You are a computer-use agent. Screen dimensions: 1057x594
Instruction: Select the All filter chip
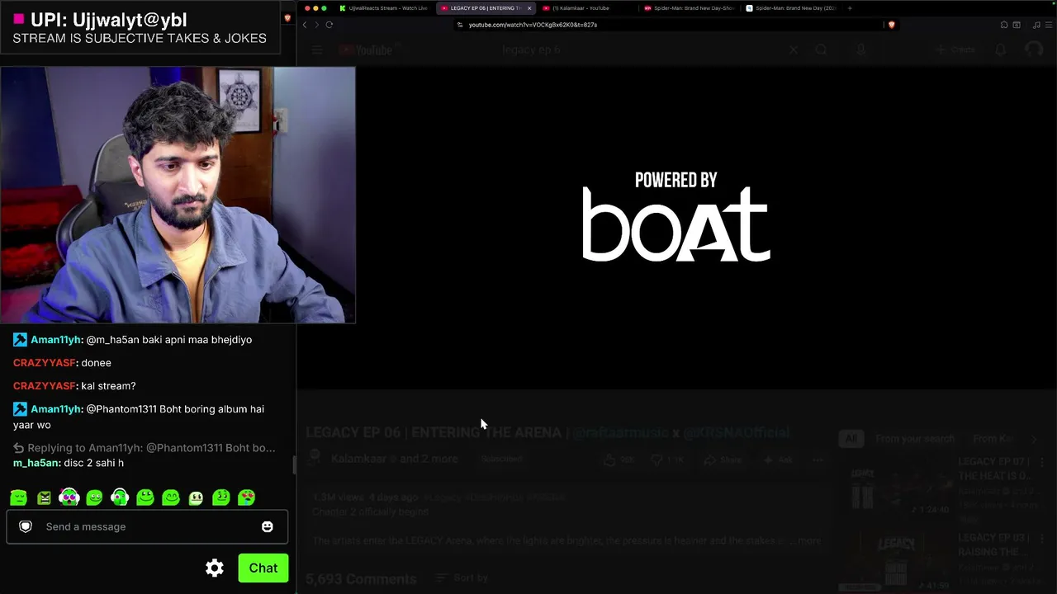851,439
